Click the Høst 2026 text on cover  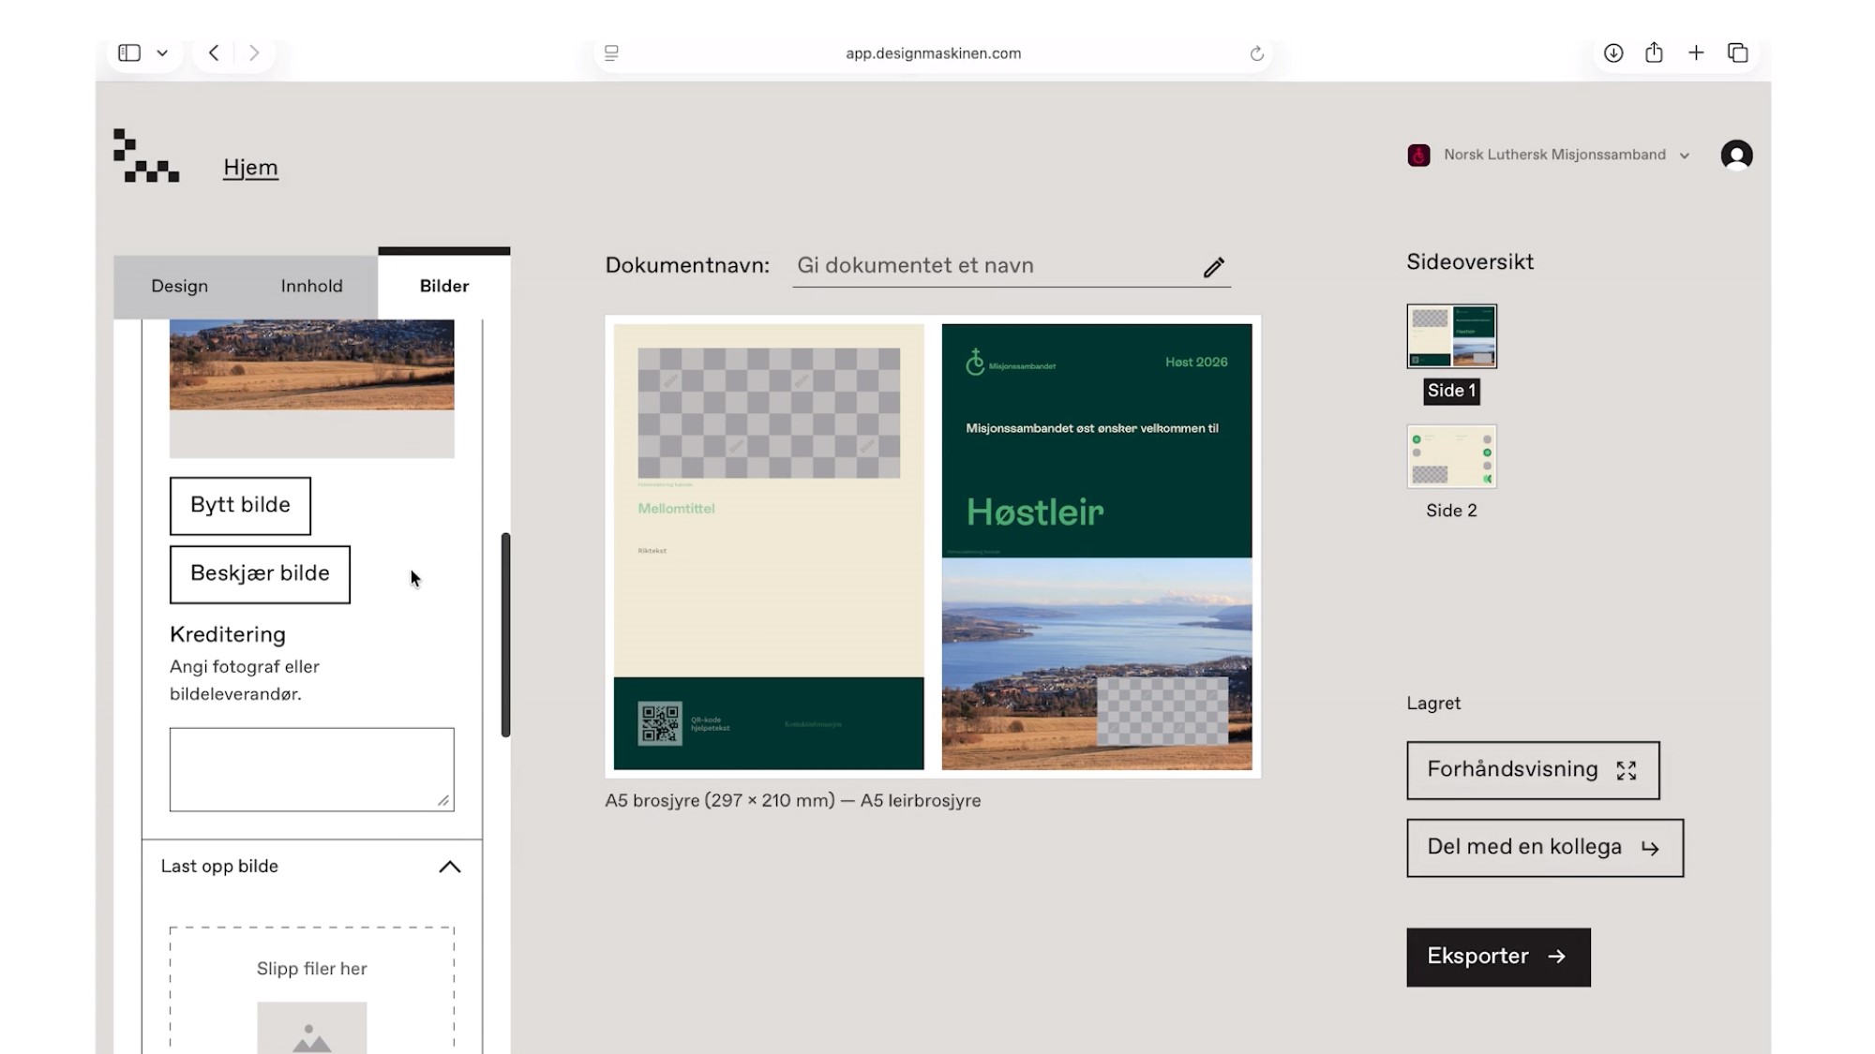click(x=1196, y=362)
